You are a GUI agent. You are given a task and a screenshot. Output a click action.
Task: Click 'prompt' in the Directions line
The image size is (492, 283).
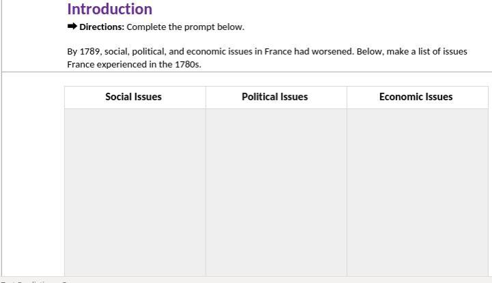pos(200,27)
